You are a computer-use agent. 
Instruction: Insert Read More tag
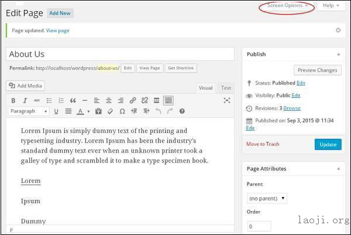click(156, 100)
